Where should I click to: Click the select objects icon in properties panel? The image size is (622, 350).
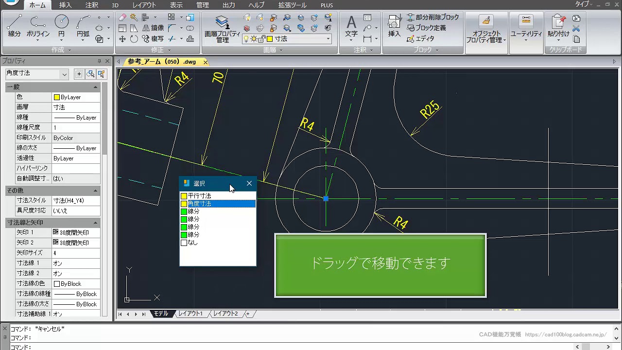pos(90,74)
